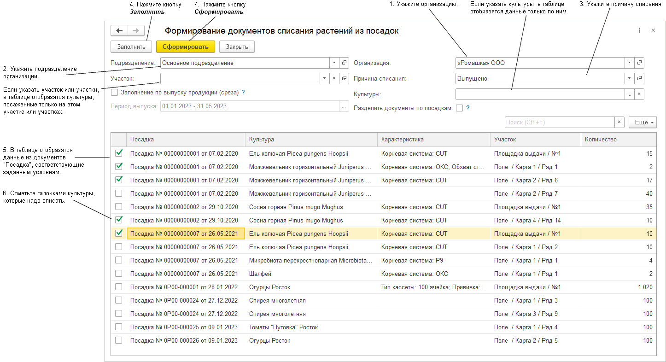Click the forward navigation arrow

tap(136, 31)
